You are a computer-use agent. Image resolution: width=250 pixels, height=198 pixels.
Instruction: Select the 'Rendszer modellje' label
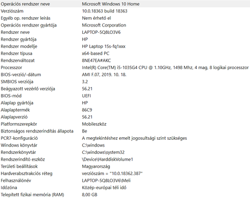click(19, 46)
